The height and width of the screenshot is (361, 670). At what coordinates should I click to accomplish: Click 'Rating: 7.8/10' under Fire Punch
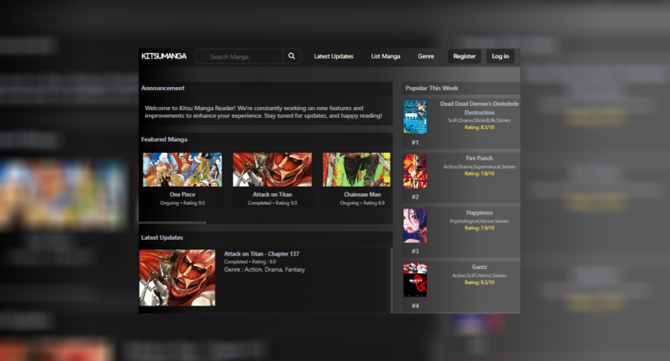[x=479, y=173]
